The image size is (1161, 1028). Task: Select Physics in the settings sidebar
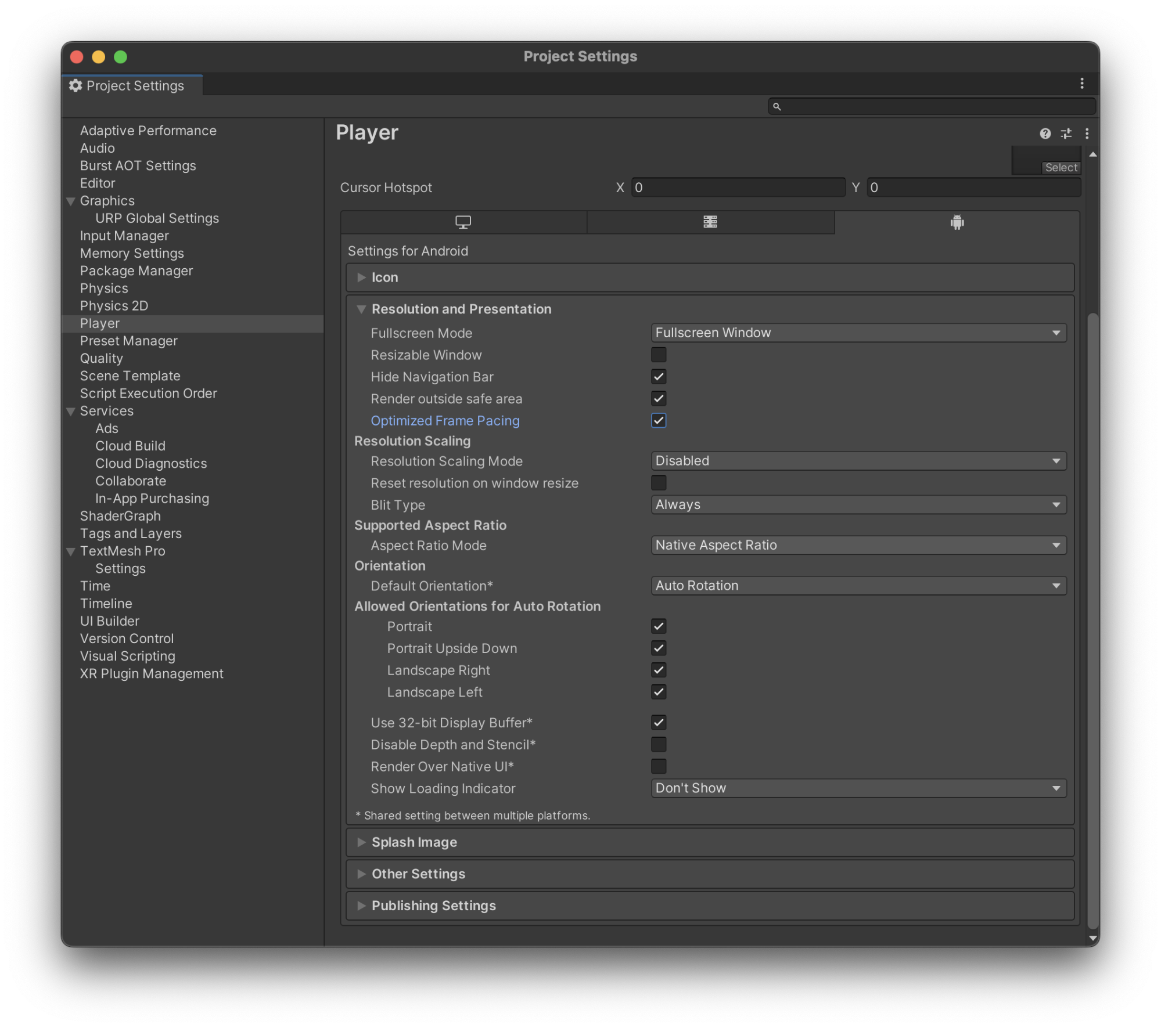103,288
